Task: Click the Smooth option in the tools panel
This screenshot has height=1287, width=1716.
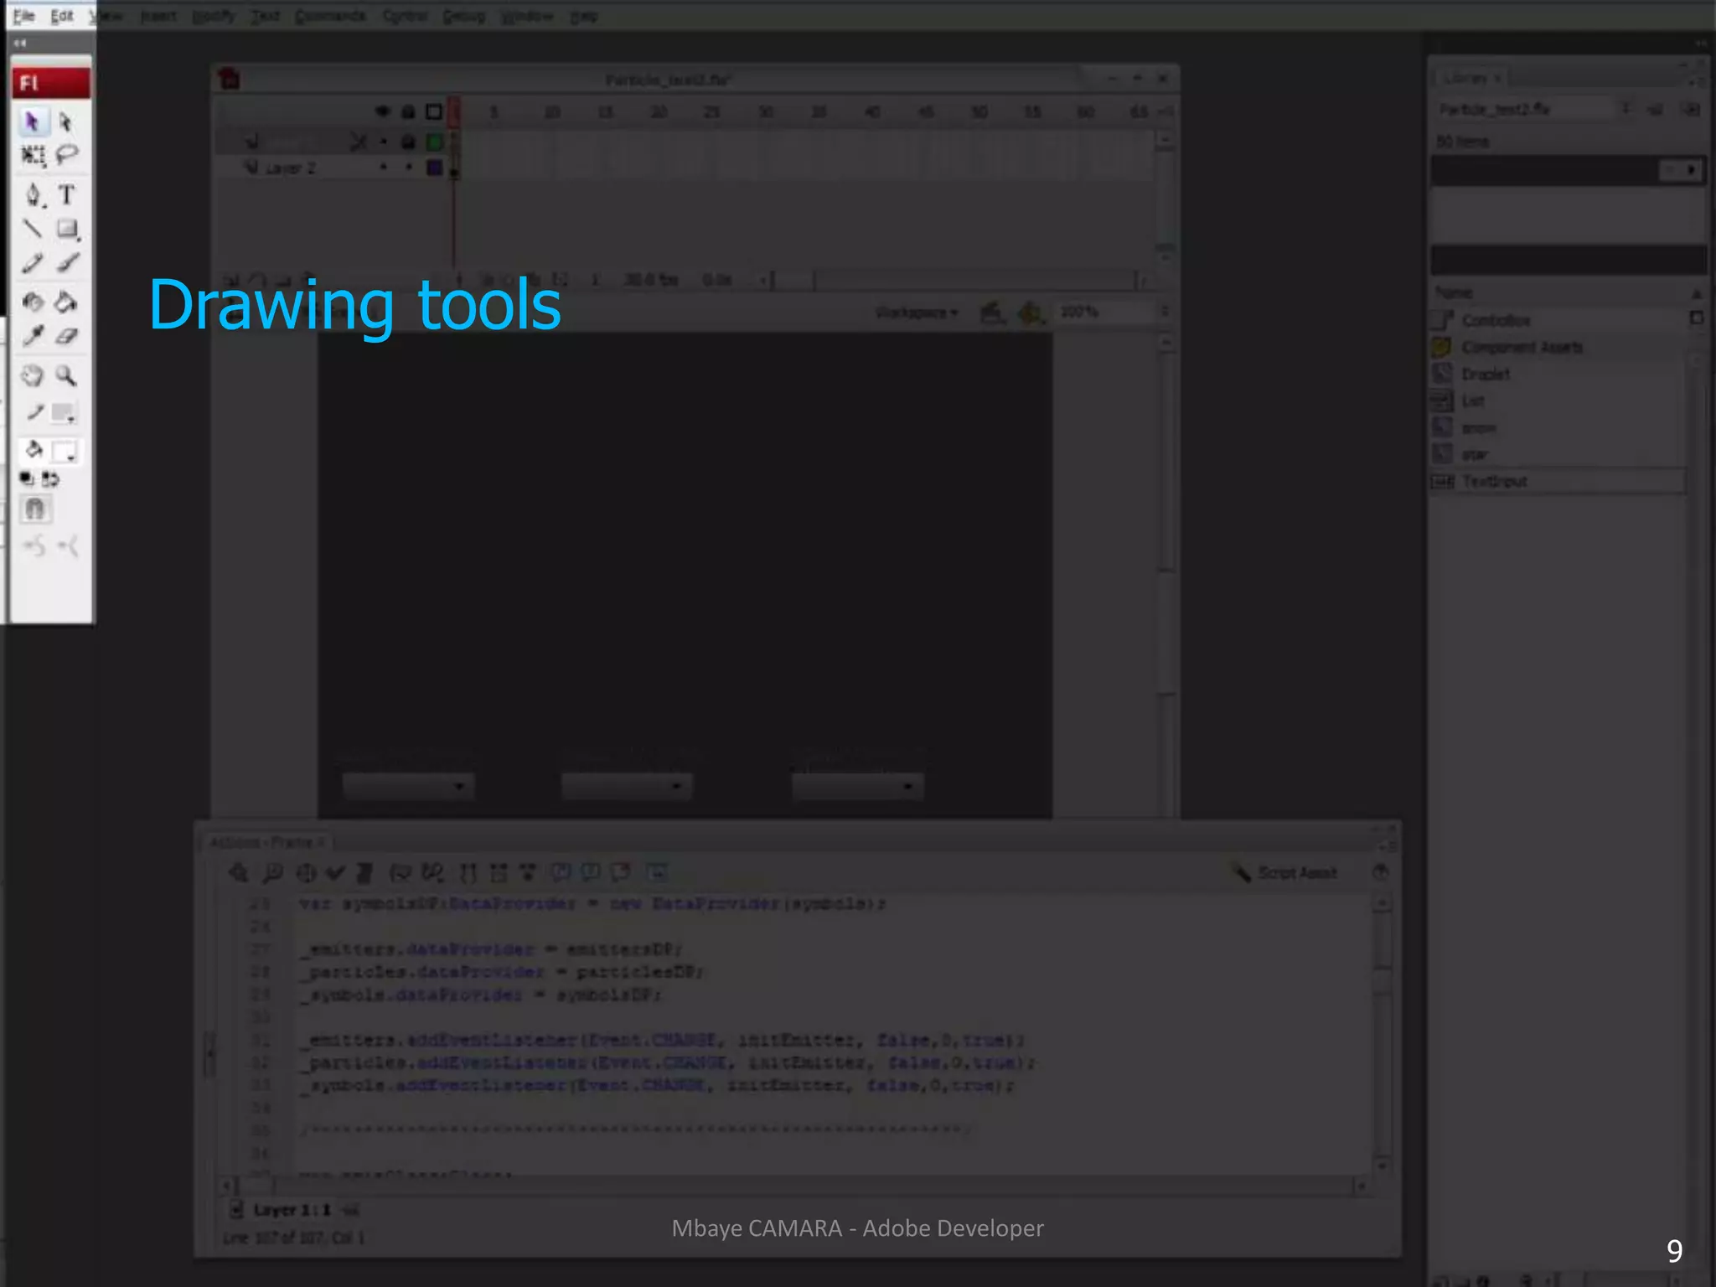Action: click(x=34, y=547)
